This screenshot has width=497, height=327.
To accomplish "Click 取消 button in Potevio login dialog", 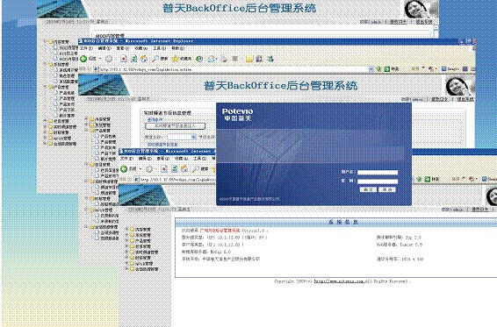I will [387, 189].
